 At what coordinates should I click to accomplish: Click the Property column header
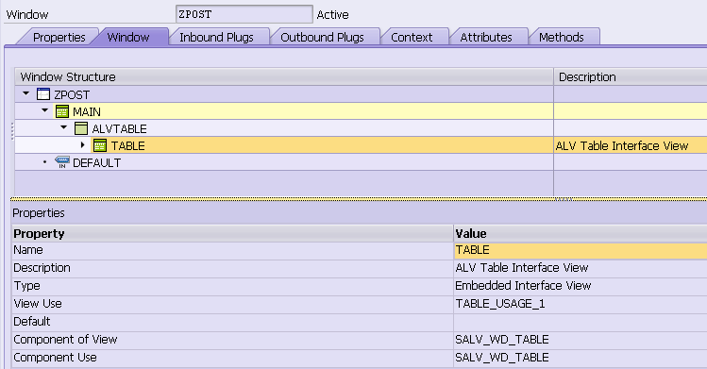pyautogui.click(x=232, y=233)
